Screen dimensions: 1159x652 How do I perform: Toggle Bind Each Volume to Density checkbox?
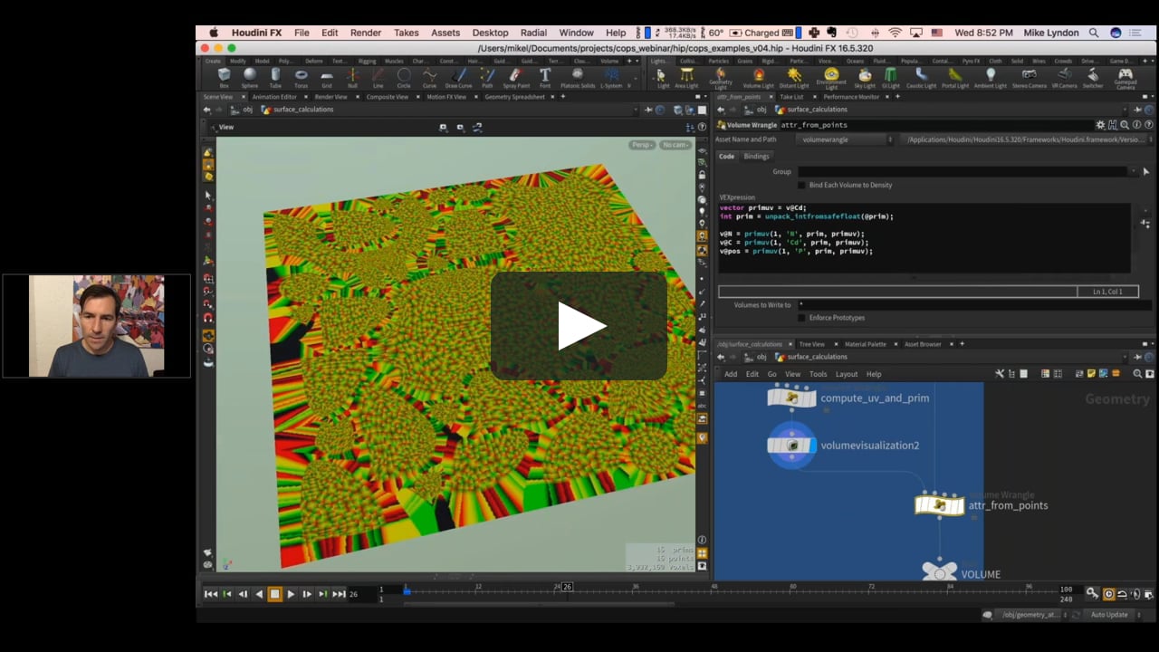(x=801, y=185)
